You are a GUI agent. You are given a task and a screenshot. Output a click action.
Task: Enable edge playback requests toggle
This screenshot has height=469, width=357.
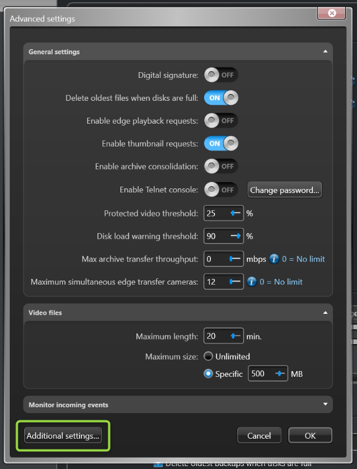click(221, 121)
